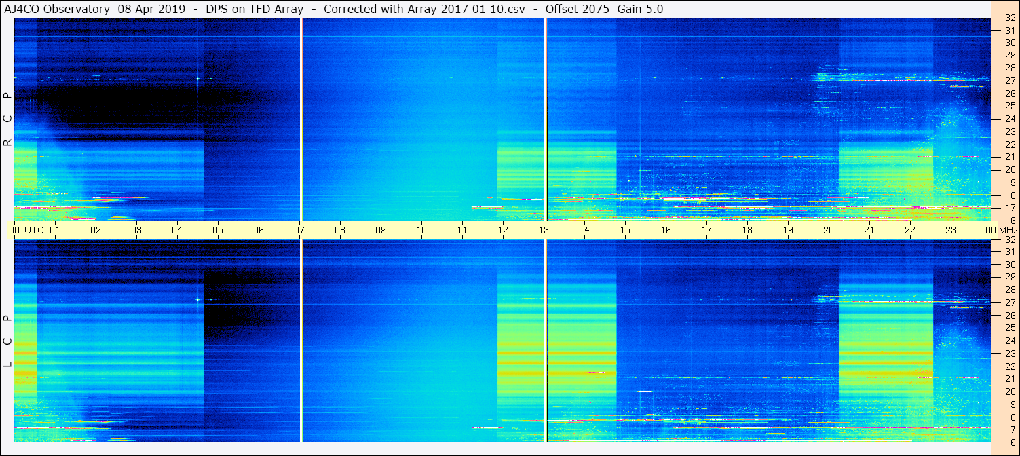This screenshot has width=1020, height=456.
Task: Select the 24 MHz tick in LCP panel
Action: point(1009,341)
